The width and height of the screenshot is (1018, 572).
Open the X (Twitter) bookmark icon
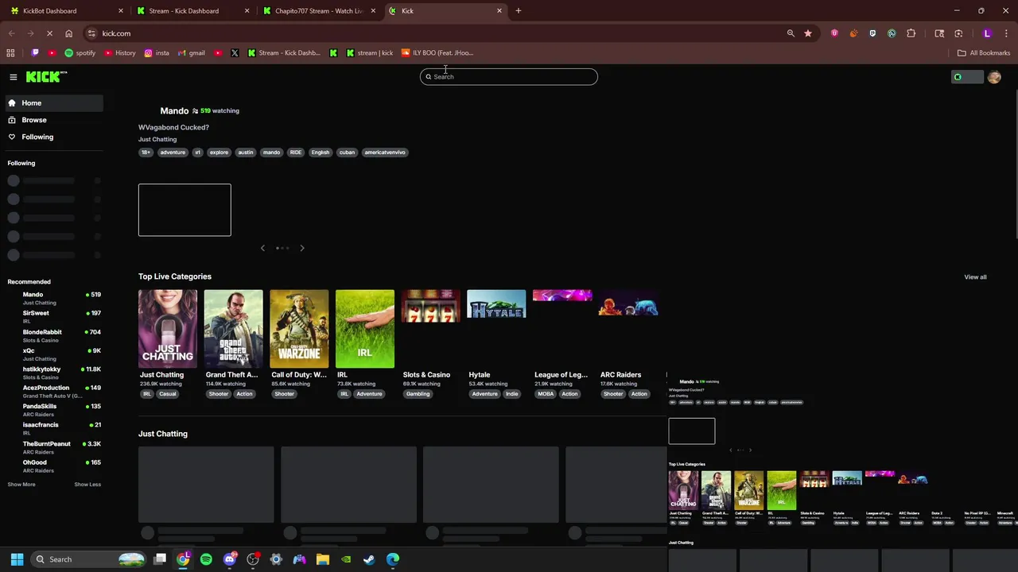235,53
